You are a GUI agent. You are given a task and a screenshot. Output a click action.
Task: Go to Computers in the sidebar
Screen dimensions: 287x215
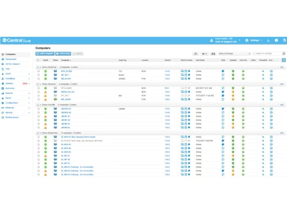click(x=10, y=54)
